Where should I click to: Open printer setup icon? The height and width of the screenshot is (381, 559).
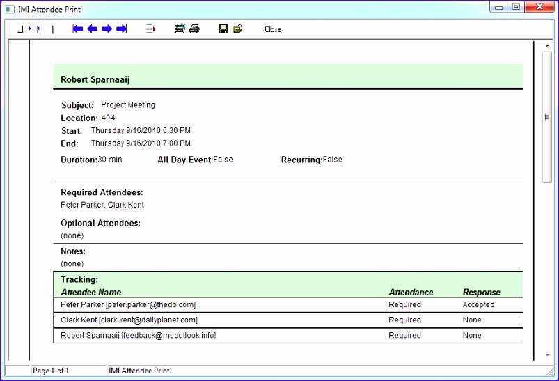[180, 29]
